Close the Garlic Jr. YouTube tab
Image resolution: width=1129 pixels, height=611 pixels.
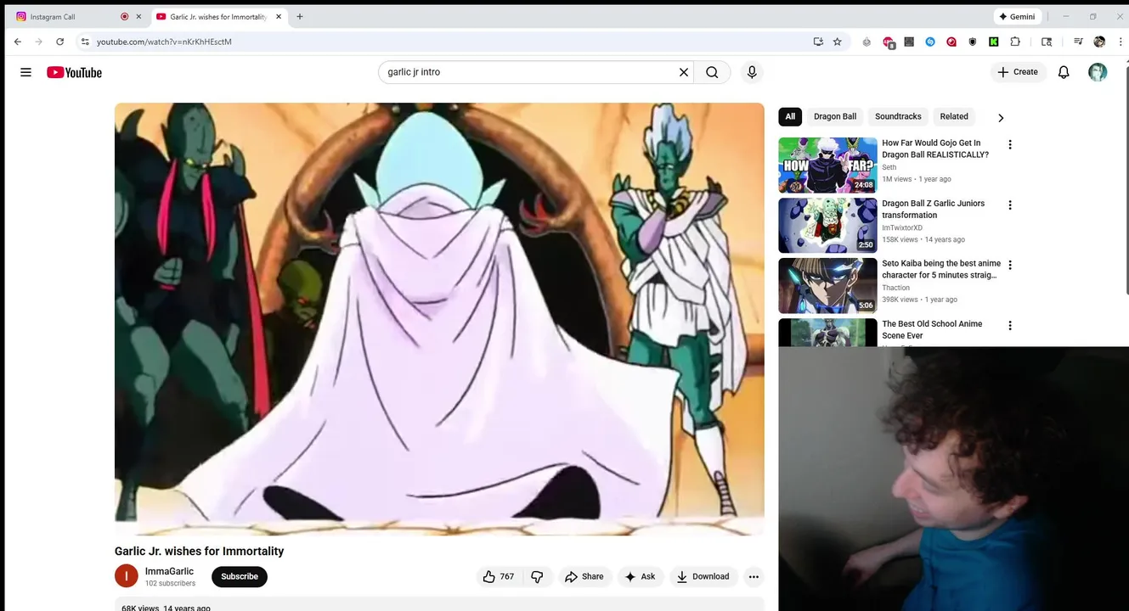pos(278,16)
